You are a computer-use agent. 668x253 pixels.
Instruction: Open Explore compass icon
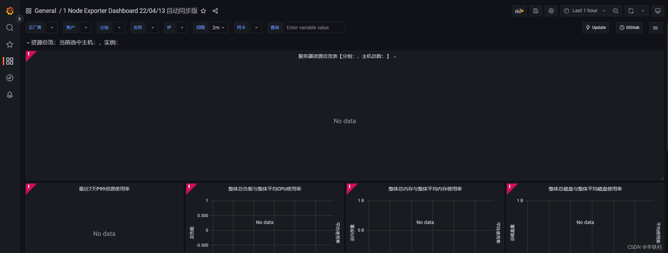(10, 78)
